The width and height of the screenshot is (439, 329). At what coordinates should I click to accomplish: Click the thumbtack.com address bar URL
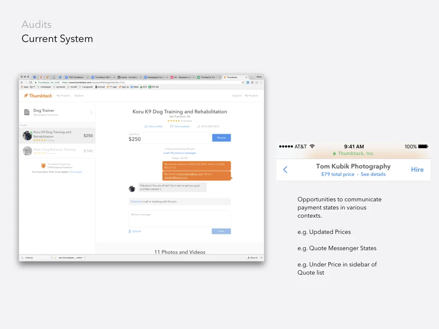[93, 83]
